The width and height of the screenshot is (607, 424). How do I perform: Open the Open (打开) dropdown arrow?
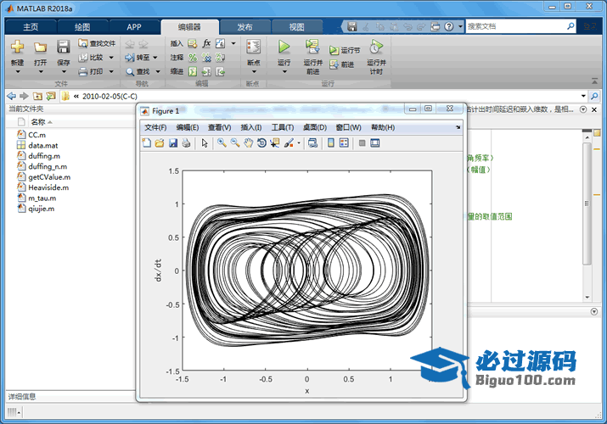(41, 71)
